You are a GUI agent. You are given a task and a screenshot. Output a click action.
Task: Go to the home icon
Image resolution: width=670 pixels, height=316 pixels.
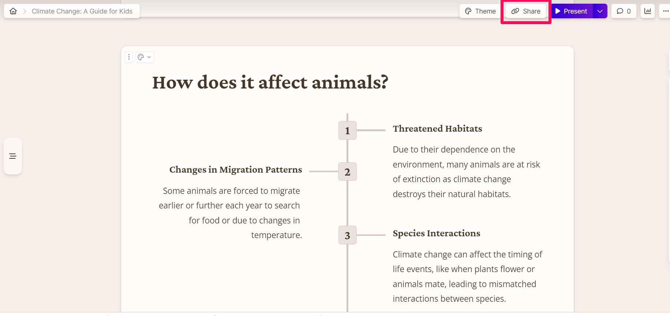tap(13, 11)
